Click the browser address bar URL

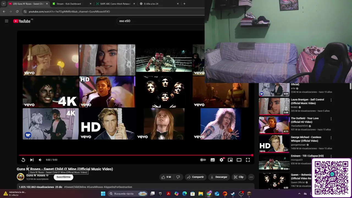tap(69, 12)
